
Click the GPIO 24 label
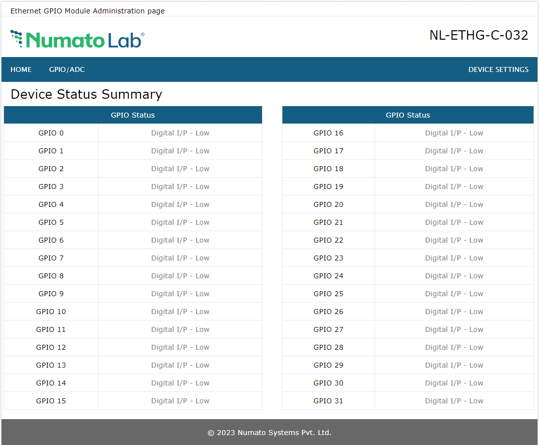328,276
